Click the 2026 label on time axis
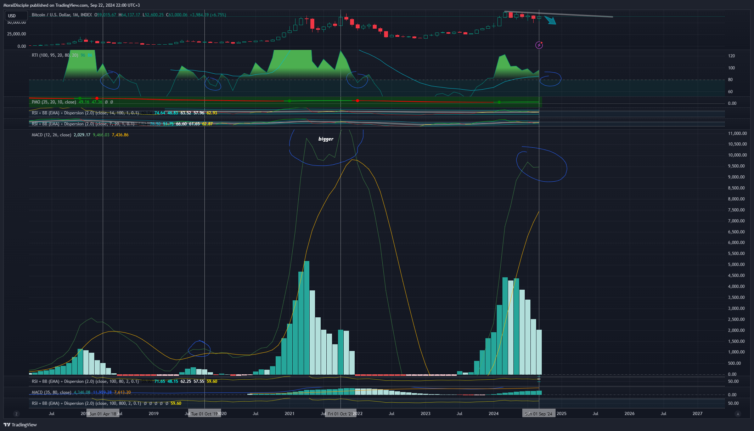Screen dimensions: 754x431 (x=630, y=414)
